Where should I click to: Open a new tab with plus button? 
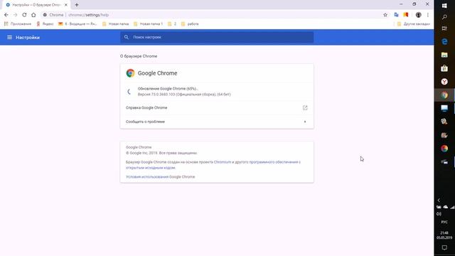tap(77, 5)
